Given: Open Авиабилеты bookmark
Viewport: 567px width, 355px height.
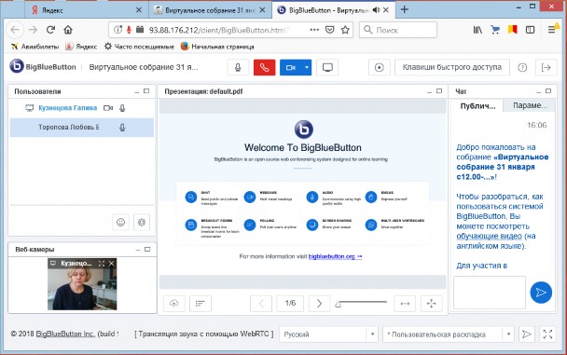Looking at the screenshot, I should coord(35,47).
